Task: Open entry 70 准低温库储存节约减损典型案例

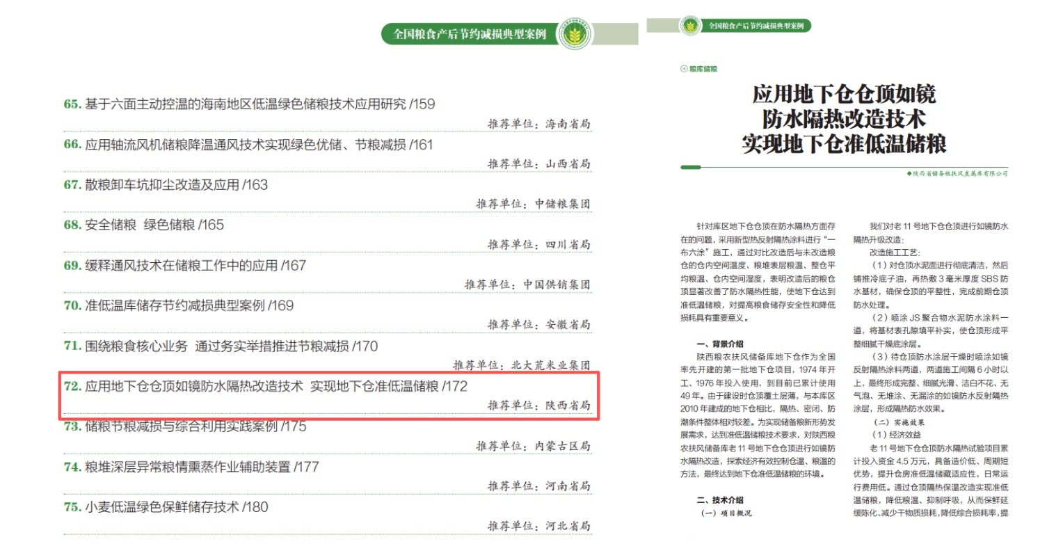Action: click(x=178, y=305)
